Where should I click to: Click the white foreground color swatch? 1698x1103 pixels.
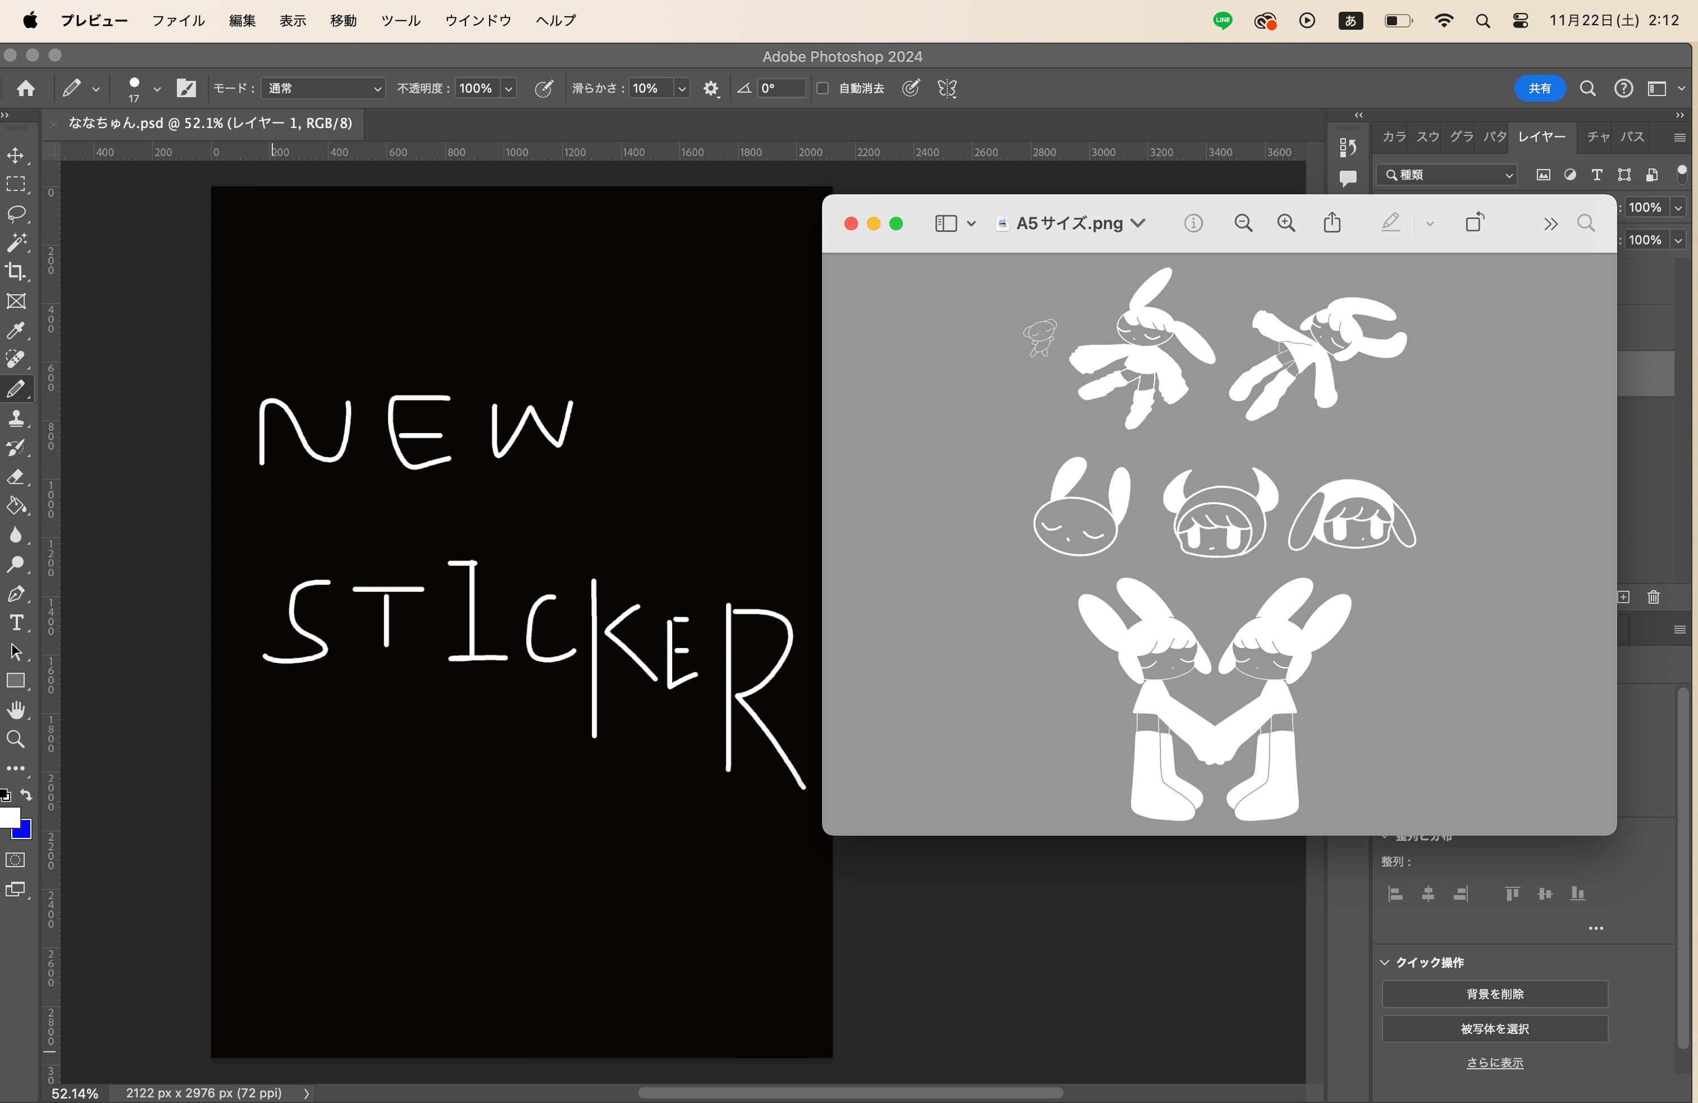click(x=8, y=818)
